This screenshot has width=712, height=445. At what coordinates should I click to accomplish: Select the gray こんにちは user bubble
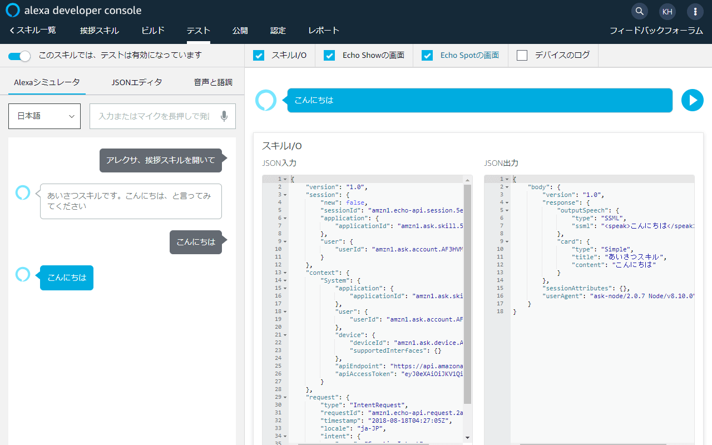(x=196, y=242)
